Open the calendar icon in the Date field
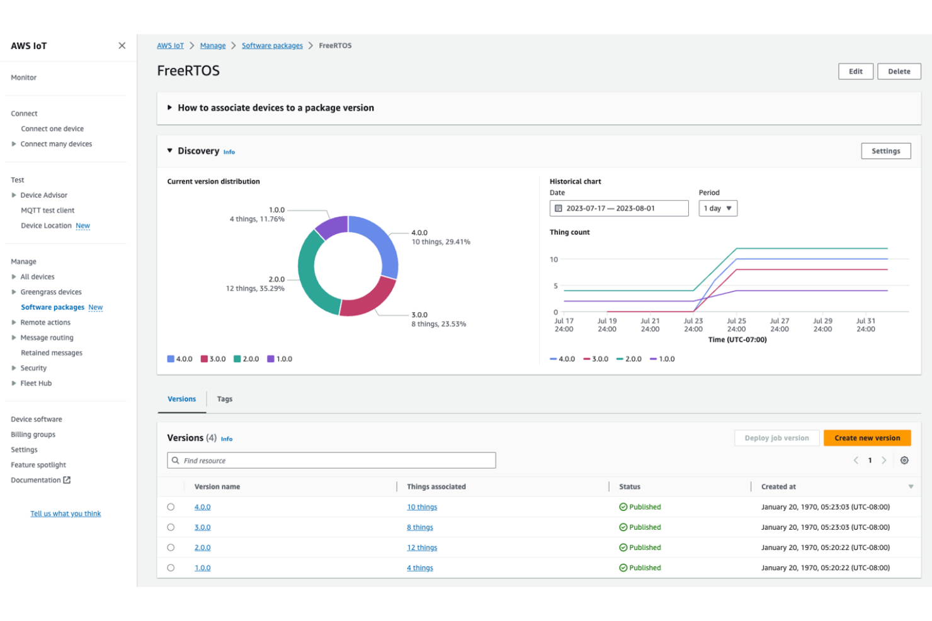The image size is (932, 621). pyautogui.click(x=559, y=208)
